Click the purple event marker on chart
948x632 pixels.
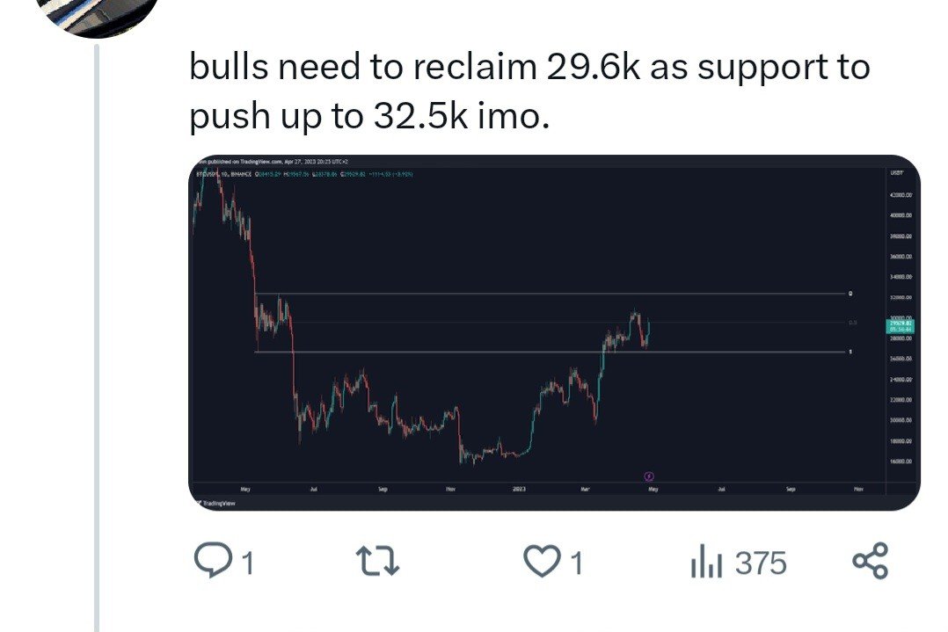[x=649, y=476]
